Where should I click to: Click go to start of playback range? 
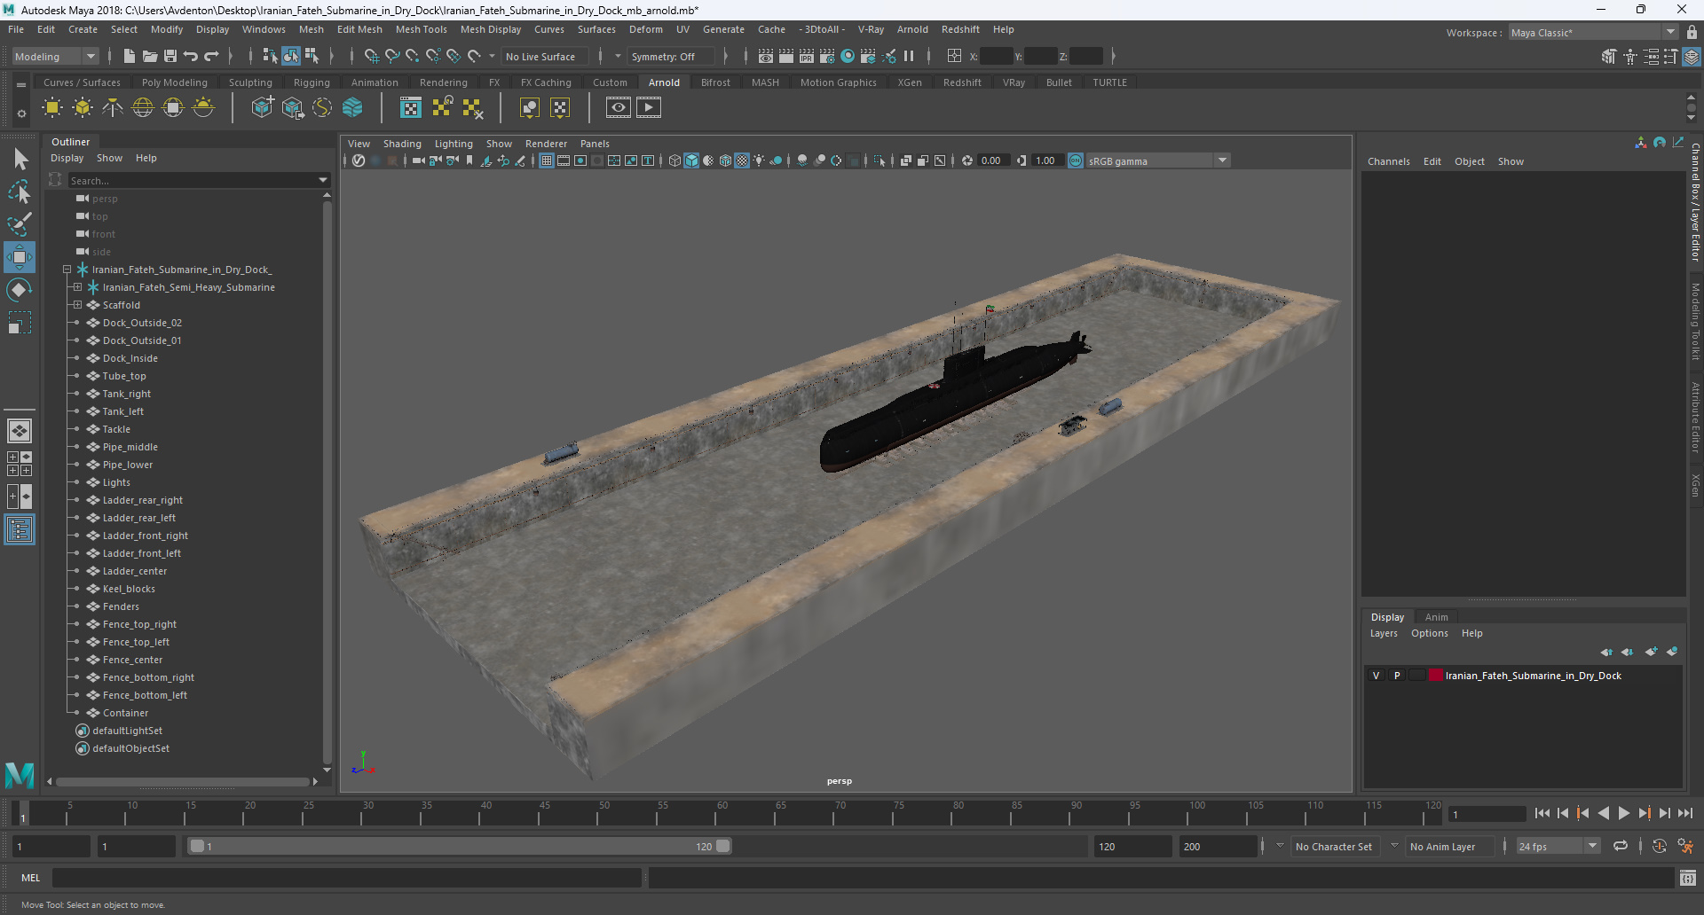click(x=1542, y=813)
